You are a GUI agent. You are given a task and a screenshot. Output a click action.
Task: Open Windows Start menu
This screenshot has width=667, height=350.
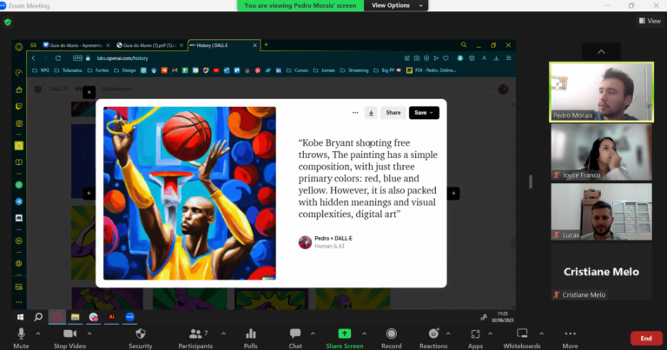[20, 317]
